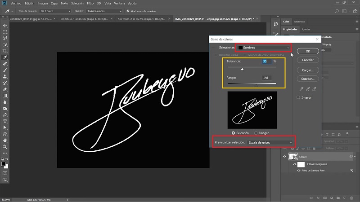Click the share icon top right
The image size is (360, 202).
(355, 11)
